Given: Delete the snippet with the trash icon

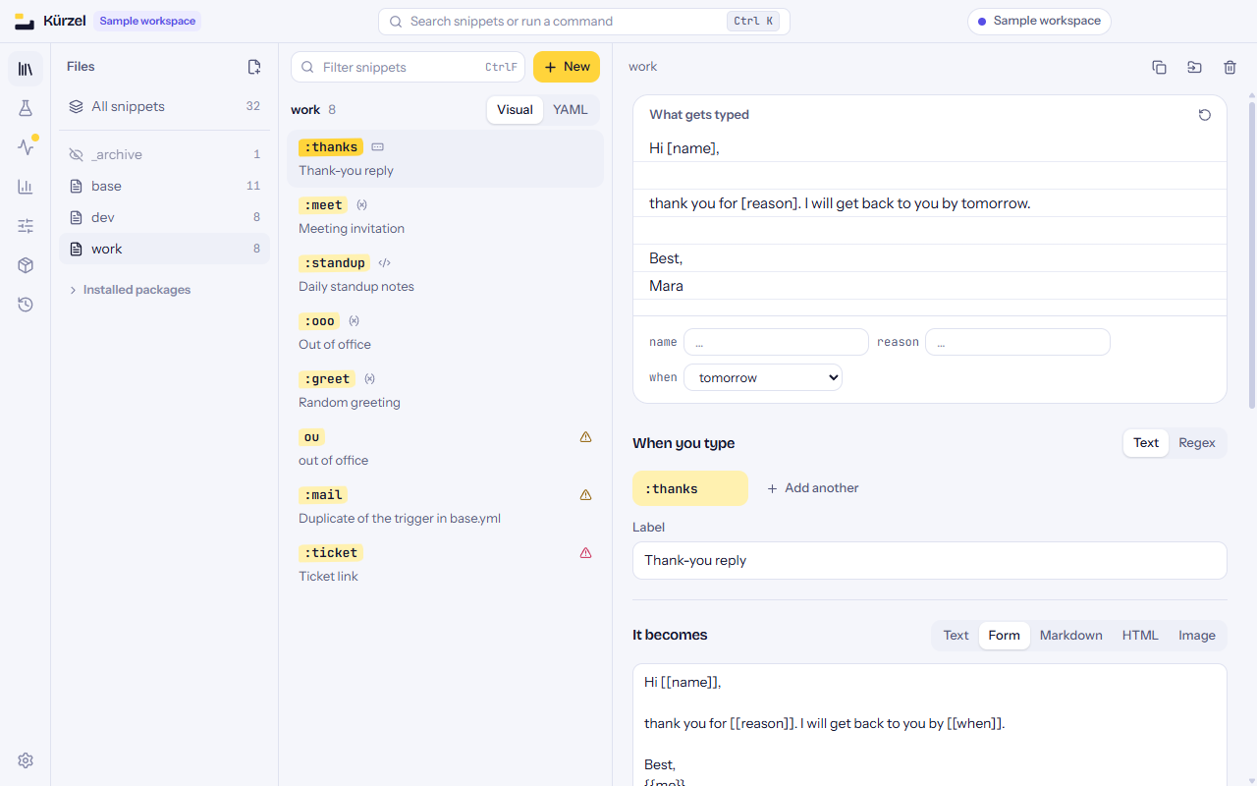Looking at the screenshot, I should pyautogui.click(x=1230, y=67).
